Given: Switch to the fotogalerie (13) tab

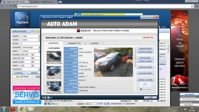Looking at the screenshot, I should [74, 43].
